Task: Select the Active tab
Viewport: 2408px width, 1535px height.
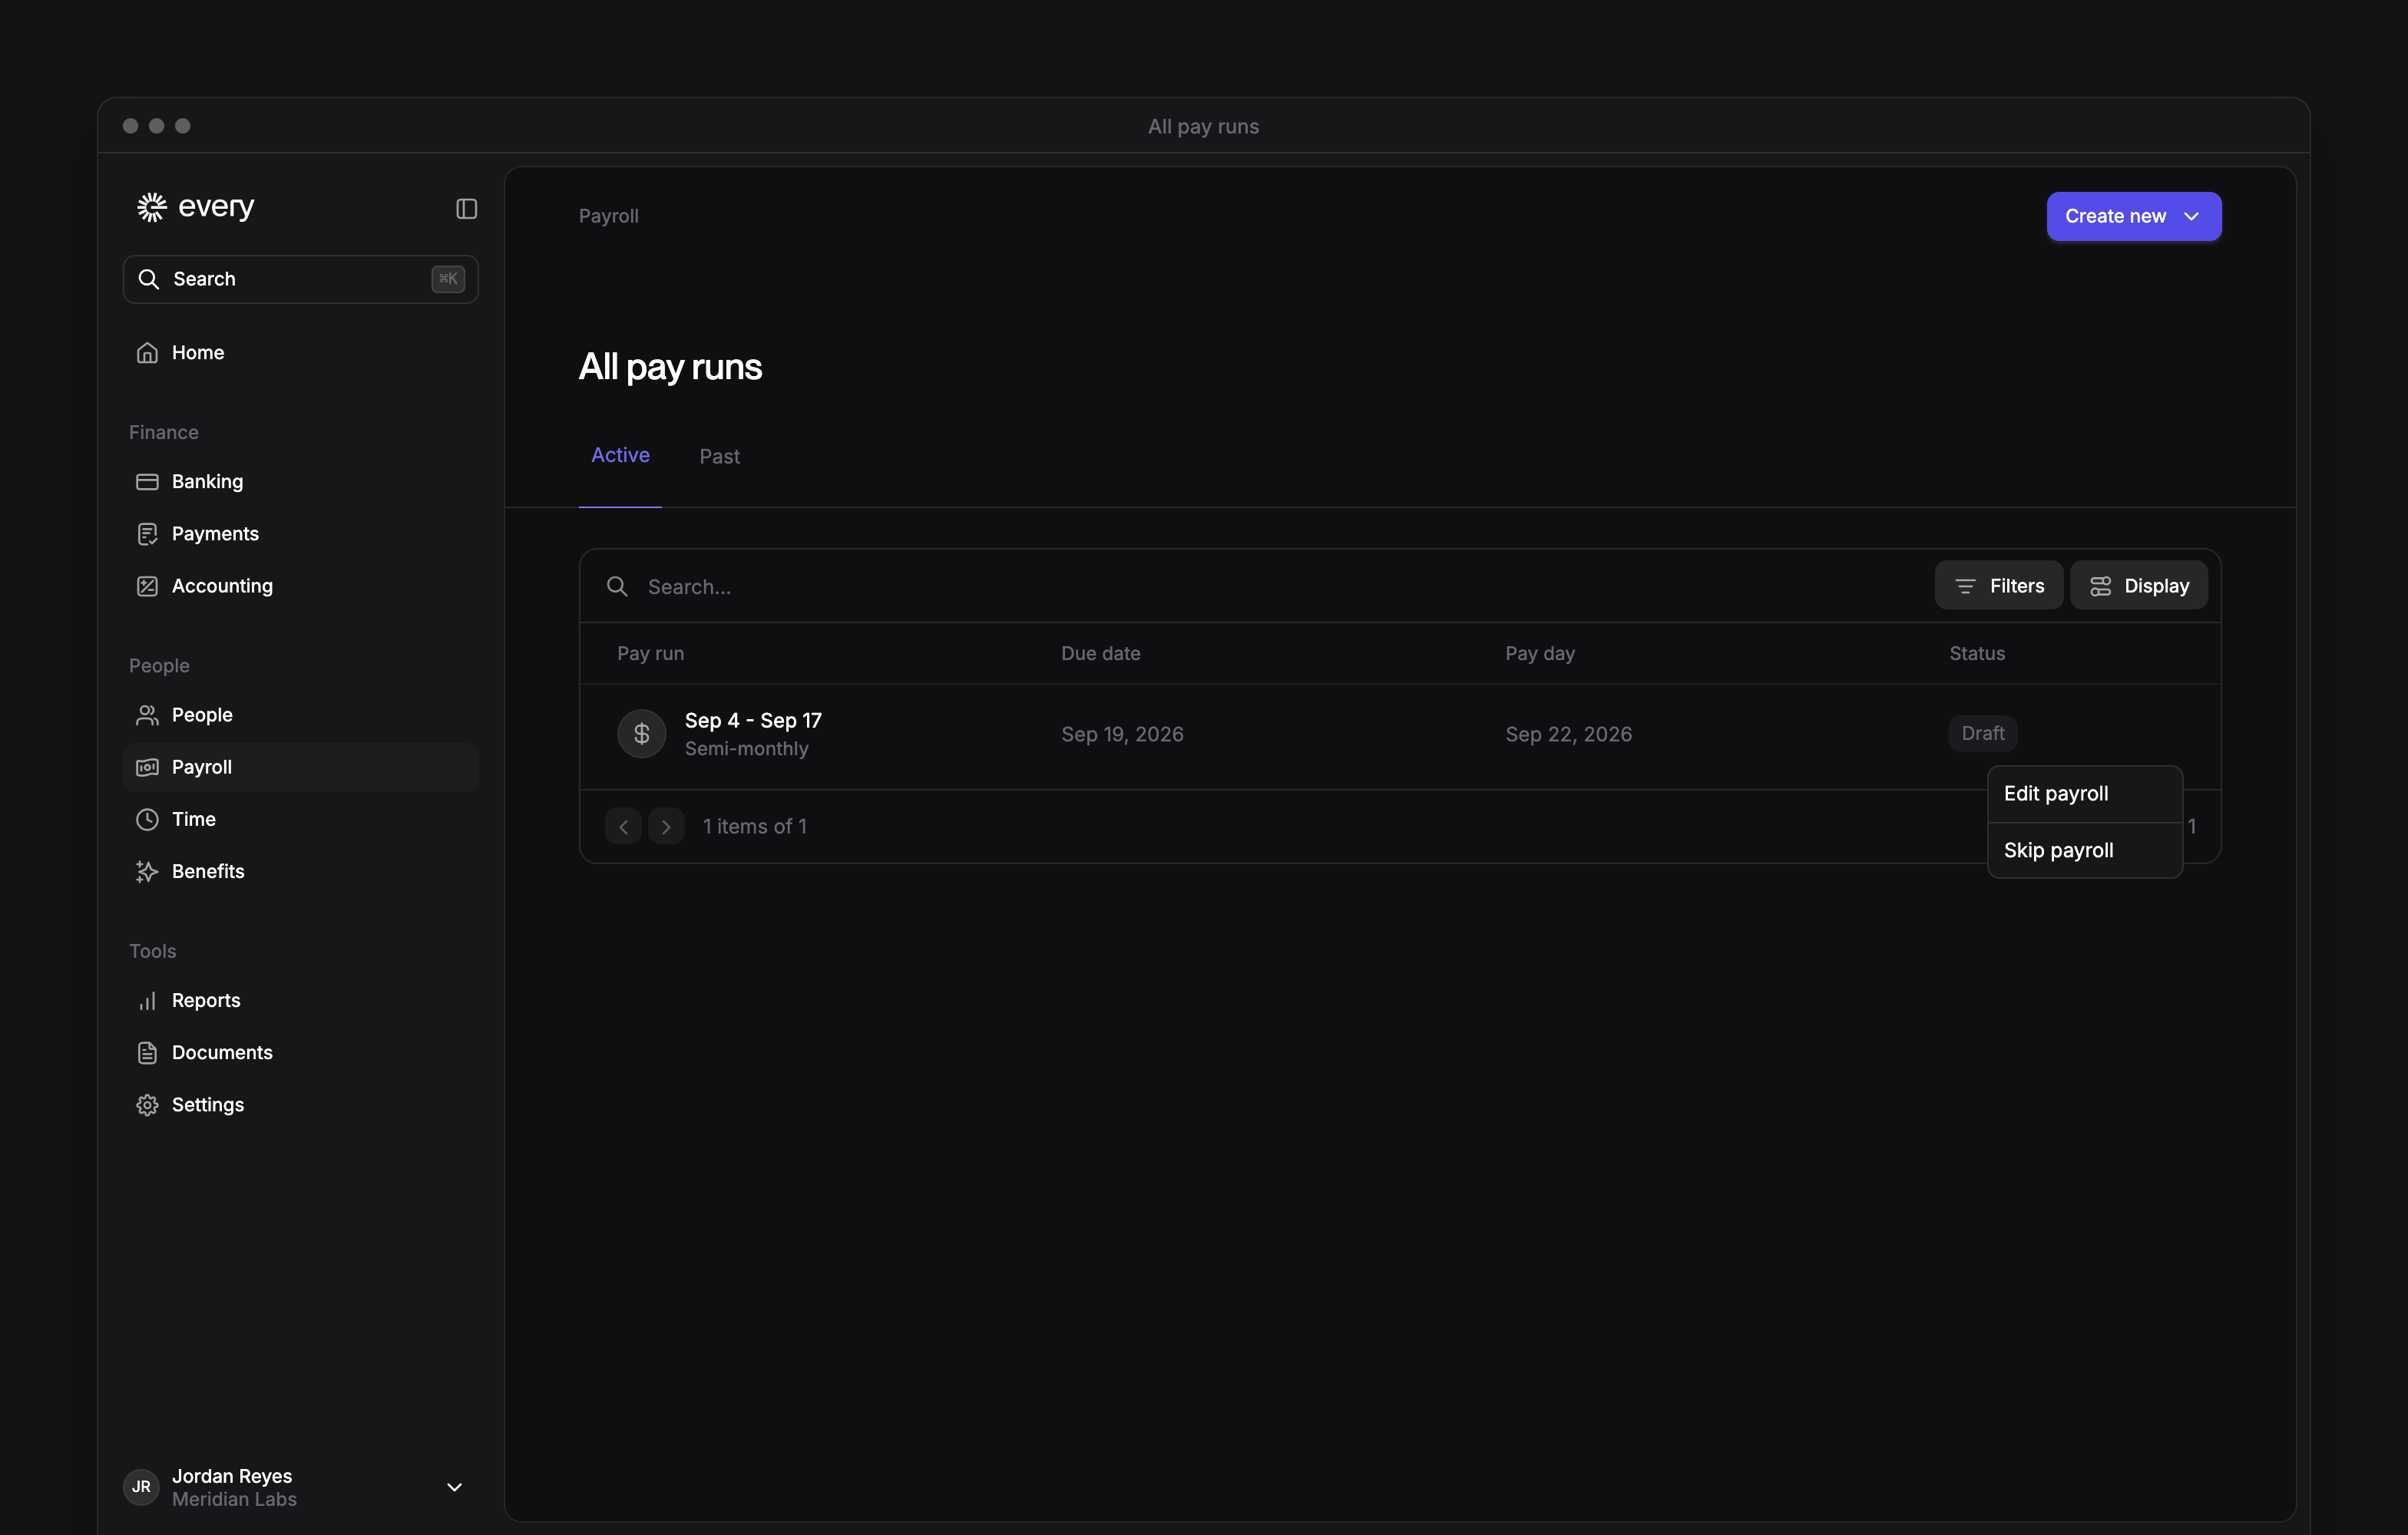Action: (x=620, y=456)
